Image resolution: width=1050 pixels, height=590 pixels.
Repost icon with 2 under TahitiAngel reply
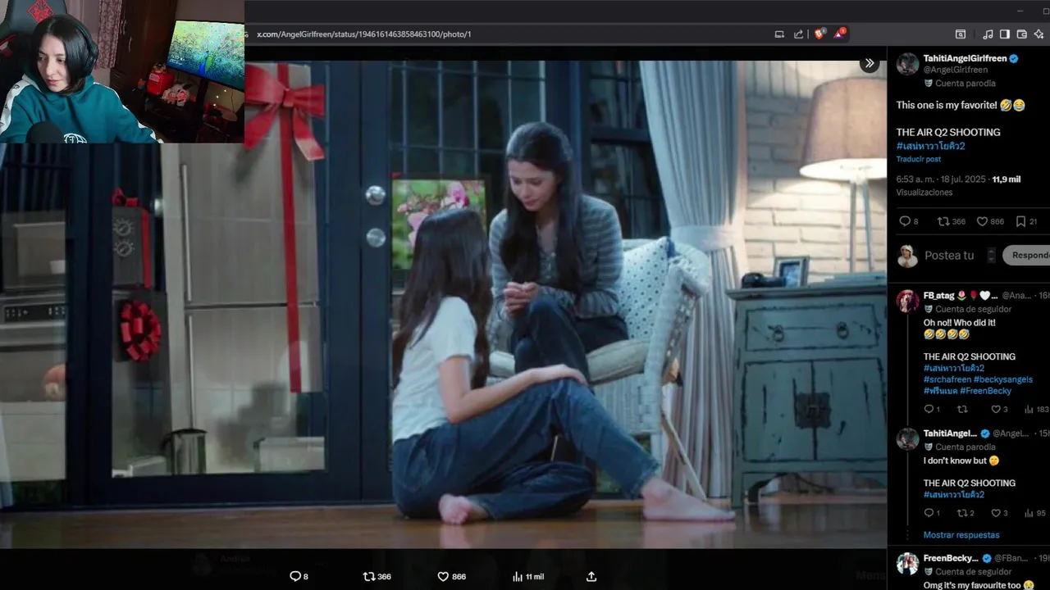tap(966, 513)
